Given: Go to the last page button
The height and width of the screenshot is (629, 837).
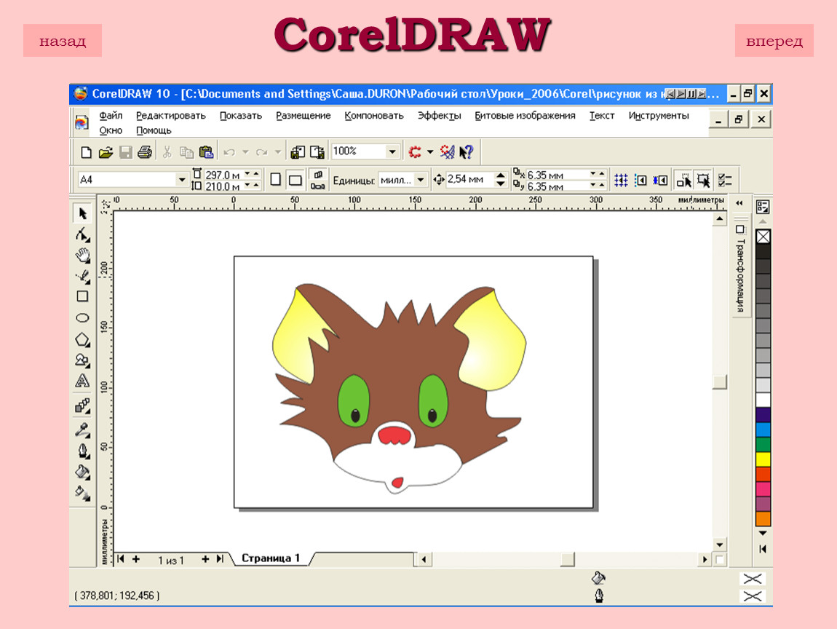Looking at the screenshot, I should [220, 559].
